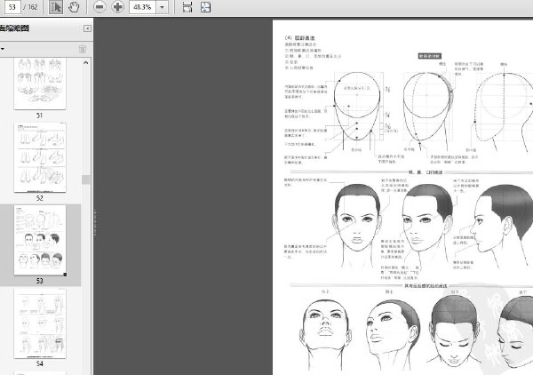Click the page label 54

(39, 363)
